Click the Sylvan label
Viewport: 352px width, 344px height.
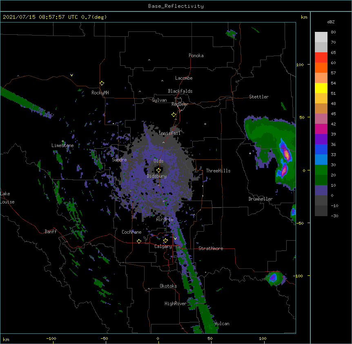tap(159, 100)
